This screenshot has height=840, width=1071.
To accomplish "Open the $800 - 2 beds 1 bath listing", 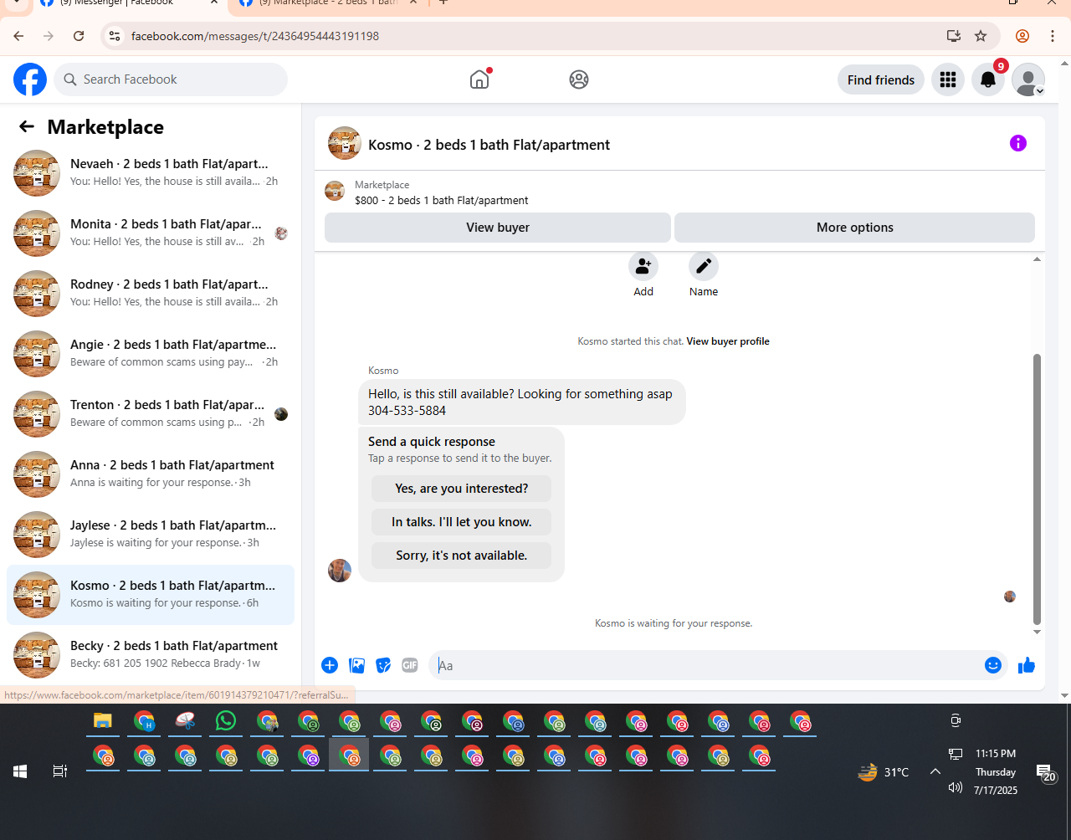I will pyautogui.click(x=442, y=201).
